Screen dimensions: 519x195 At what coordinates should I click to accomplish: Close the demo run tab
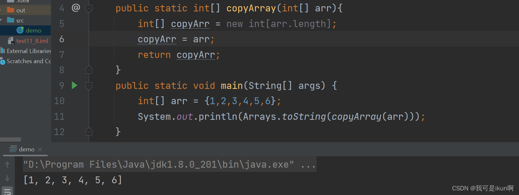click(40, 149)
